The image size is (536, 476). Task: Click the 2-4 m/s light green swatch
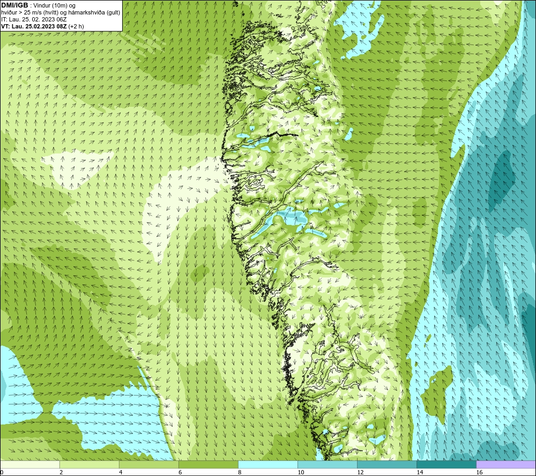(x=89, y=464)
